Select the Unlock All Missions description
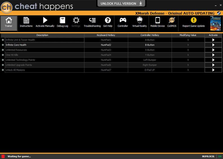Viewport: 223px width, 159px height. tap(45, 70)
